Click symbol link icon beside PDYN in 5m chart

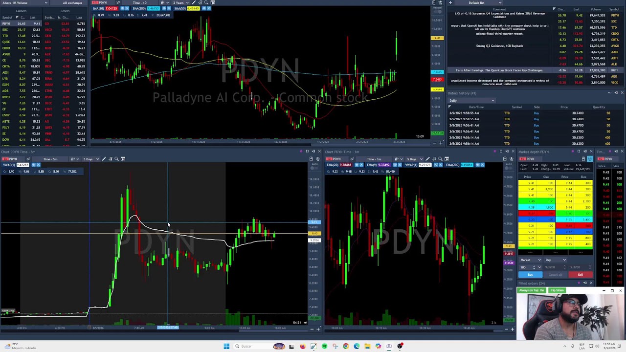tap(28, 159)
